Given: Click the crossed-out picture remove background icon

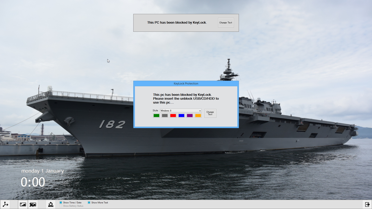Looking at the screenshot, I should coord(33,204).
